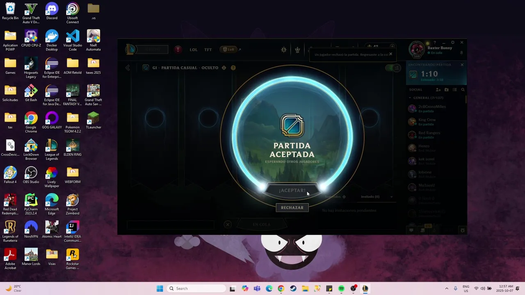Open League client settings gear
Image resolution: width=525 pixels, height=295 pixels.
(x=453, y=43)
